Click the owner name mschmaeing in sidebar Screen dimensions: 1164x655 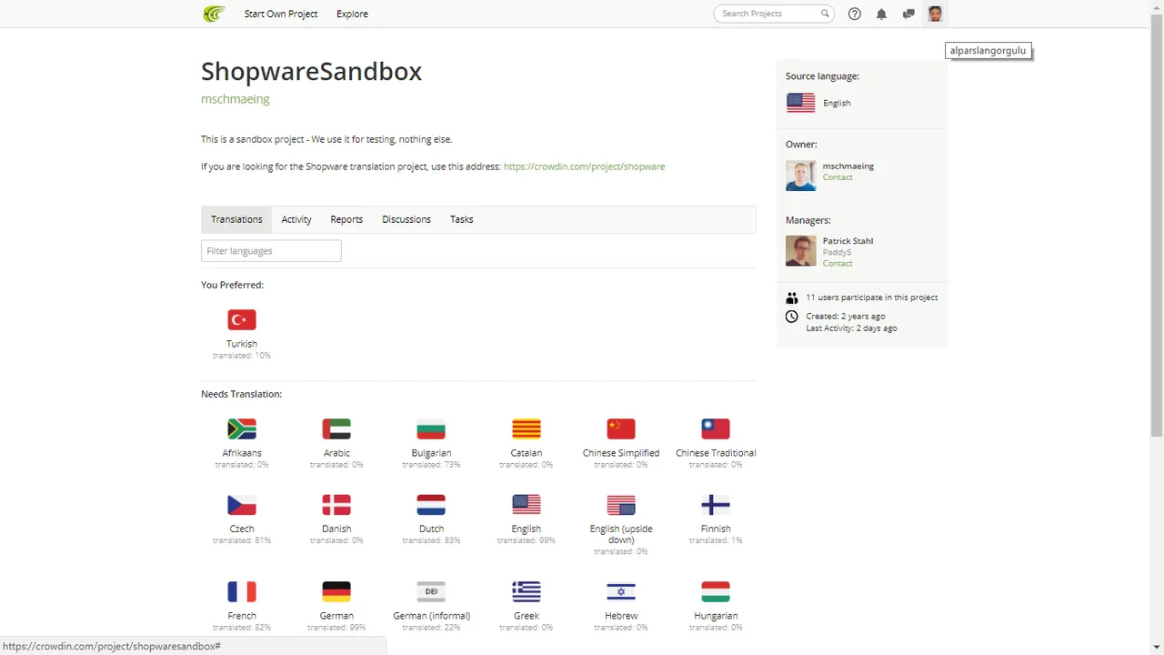(x=848, y=166)
